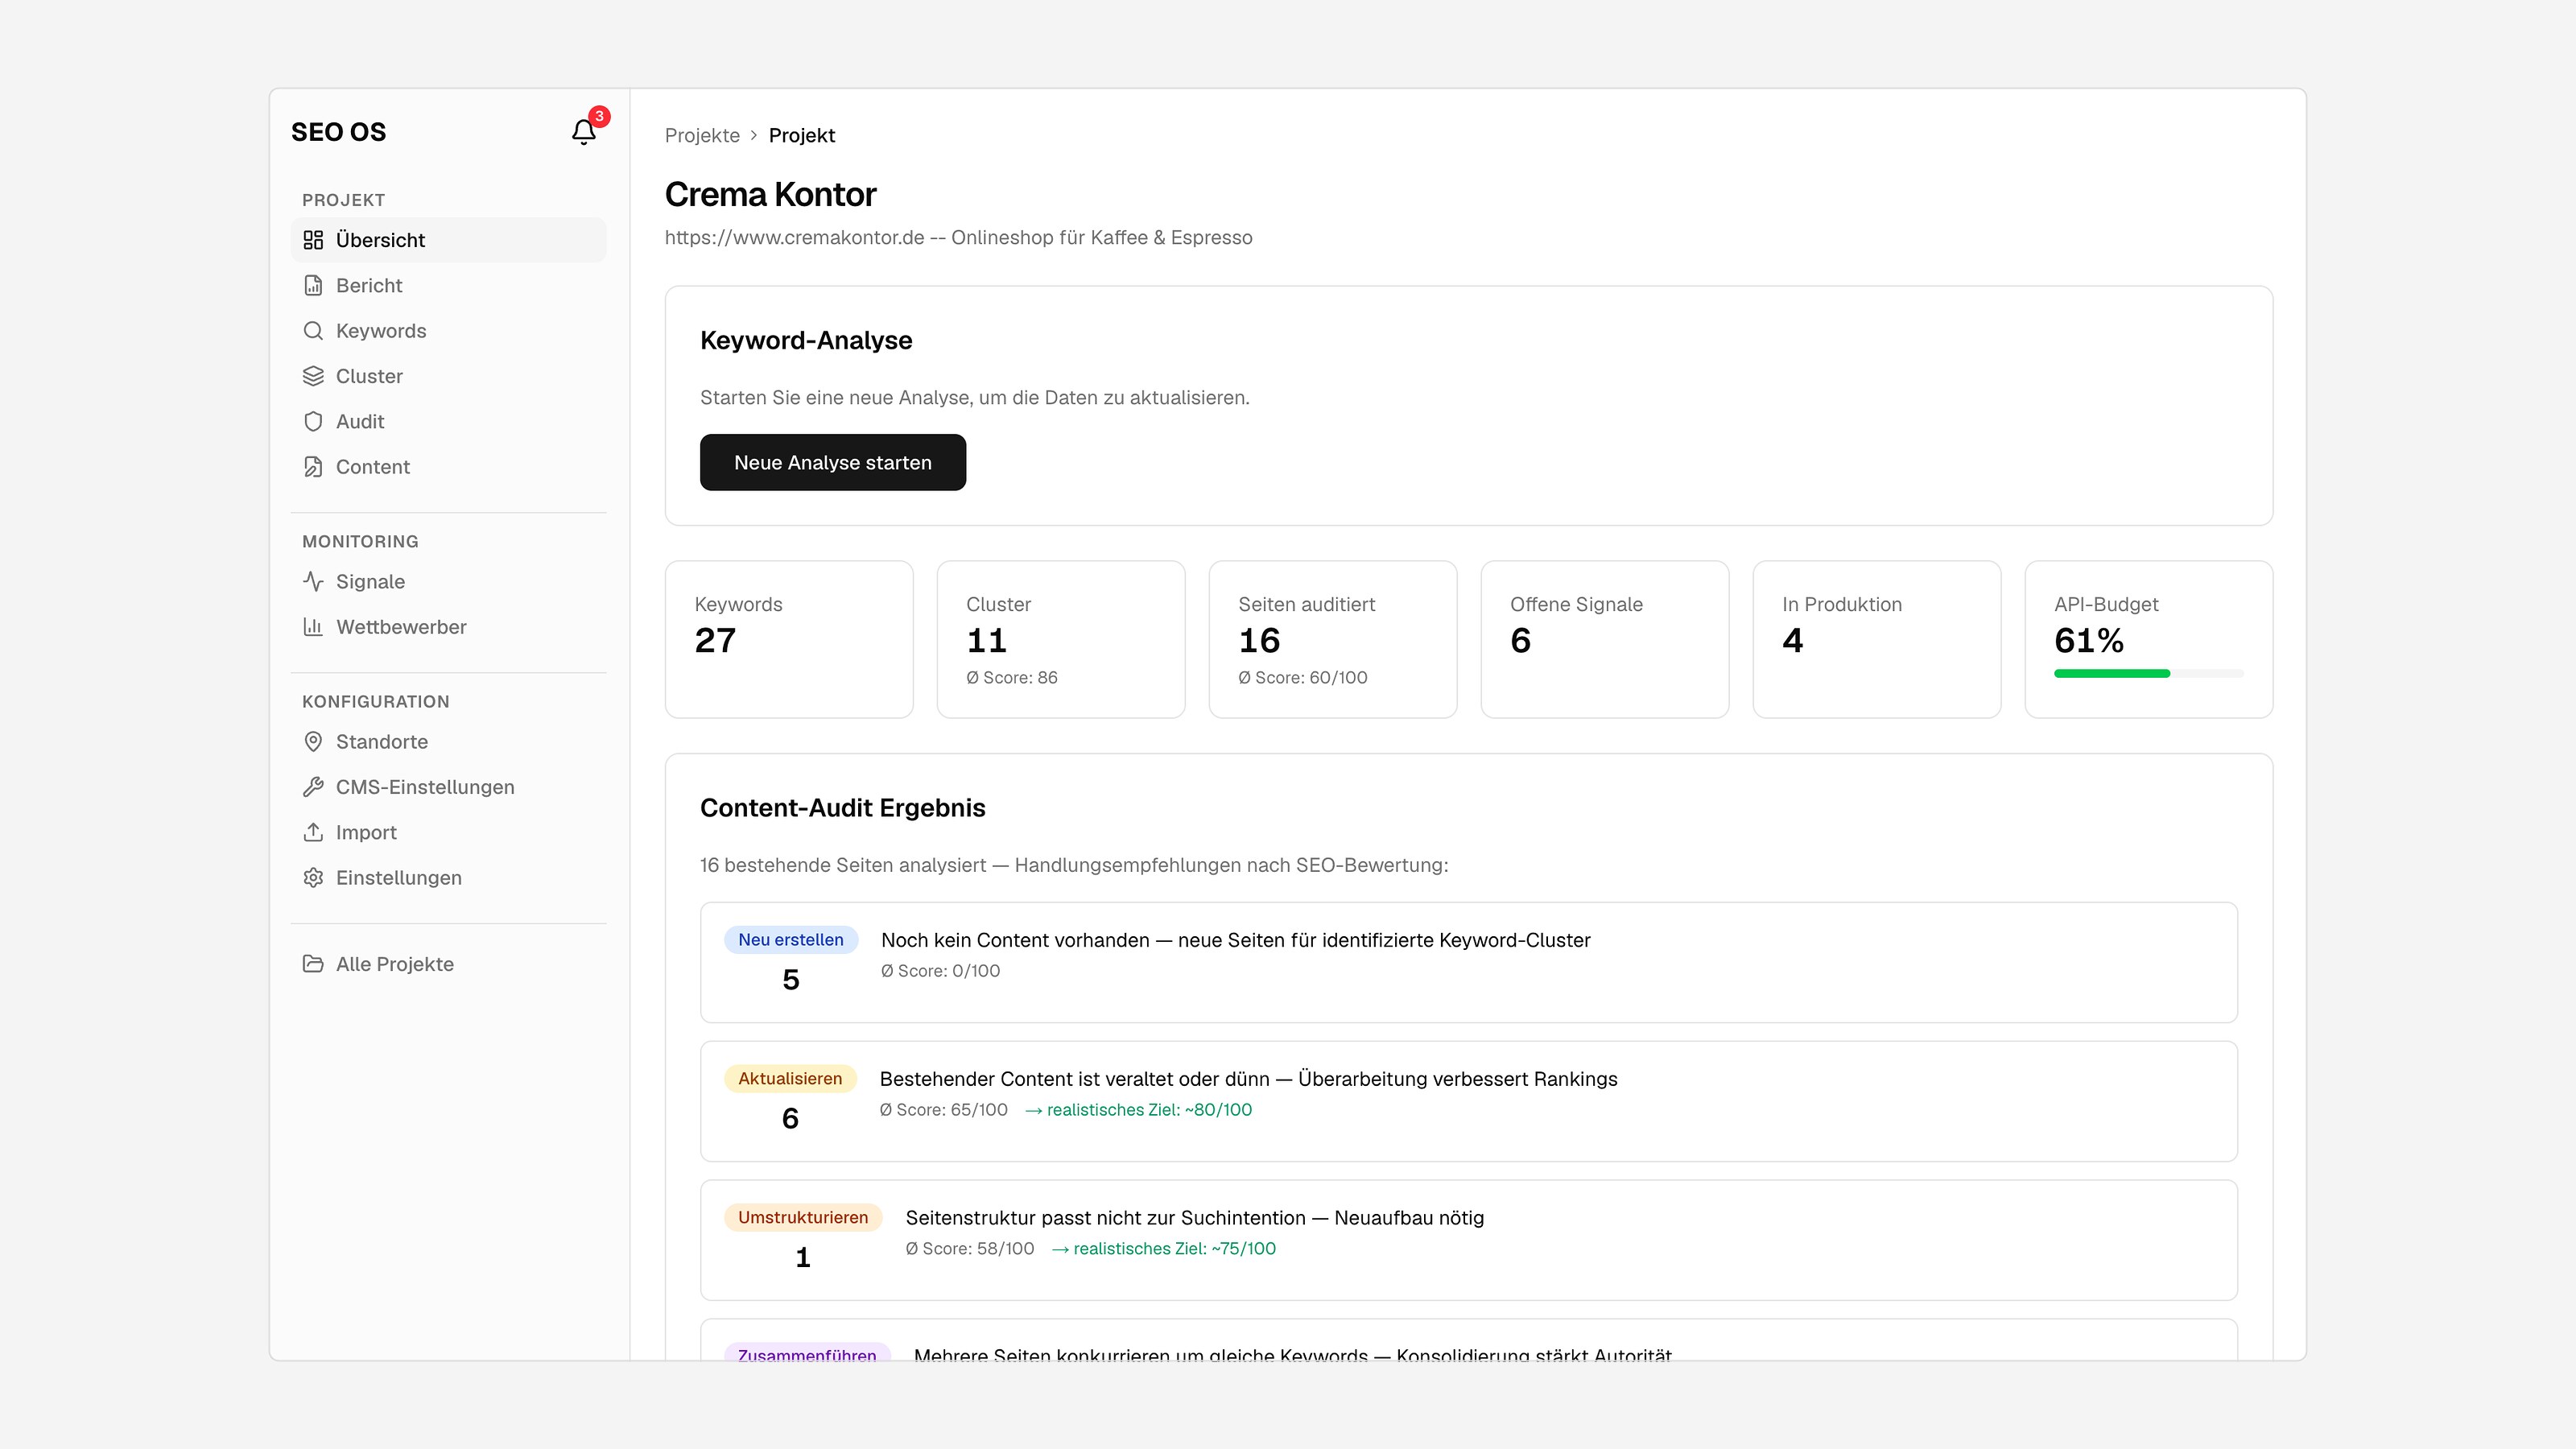Click the Ø Score: 60/100 text
Viewport: 2576px width, 1449px height.
pyautogui.click(x=1302, y=678)
